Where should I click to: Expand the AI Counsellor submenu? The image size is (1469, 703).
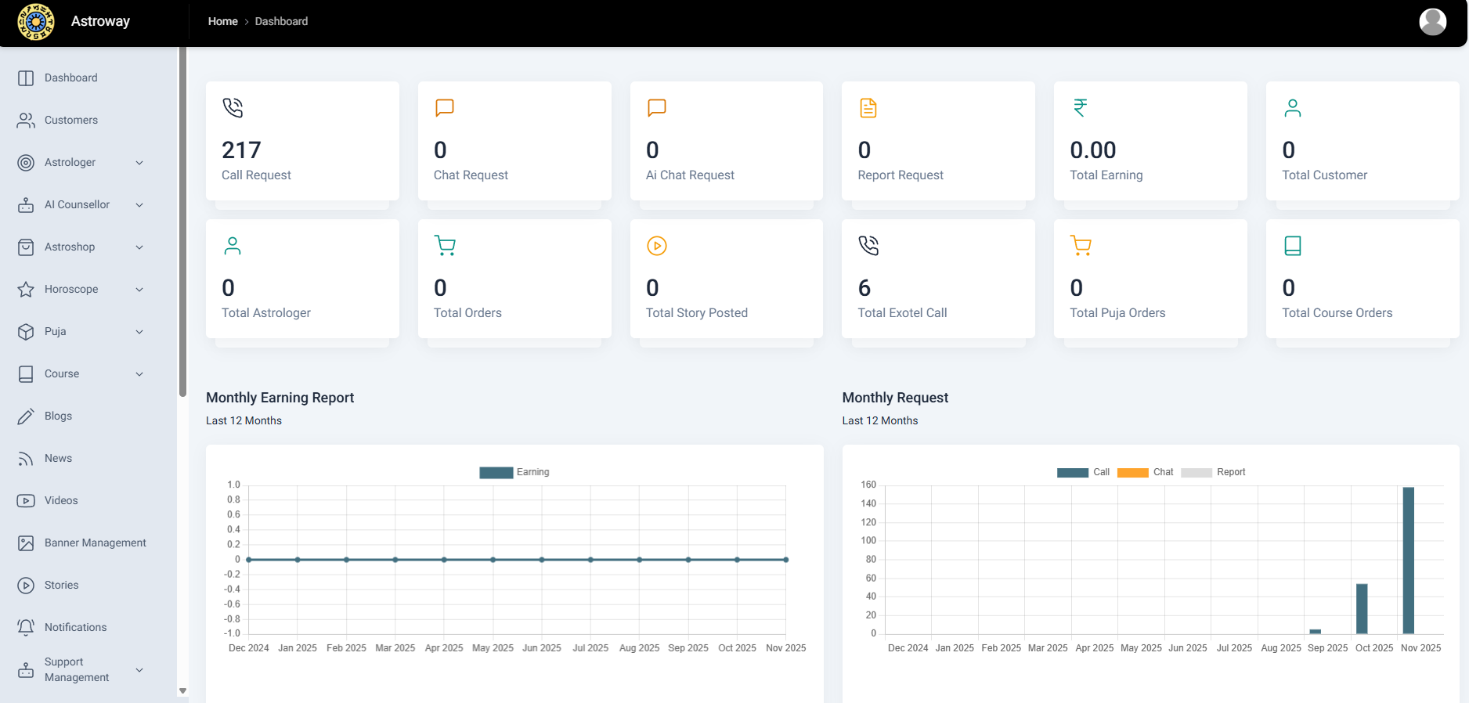139,205
